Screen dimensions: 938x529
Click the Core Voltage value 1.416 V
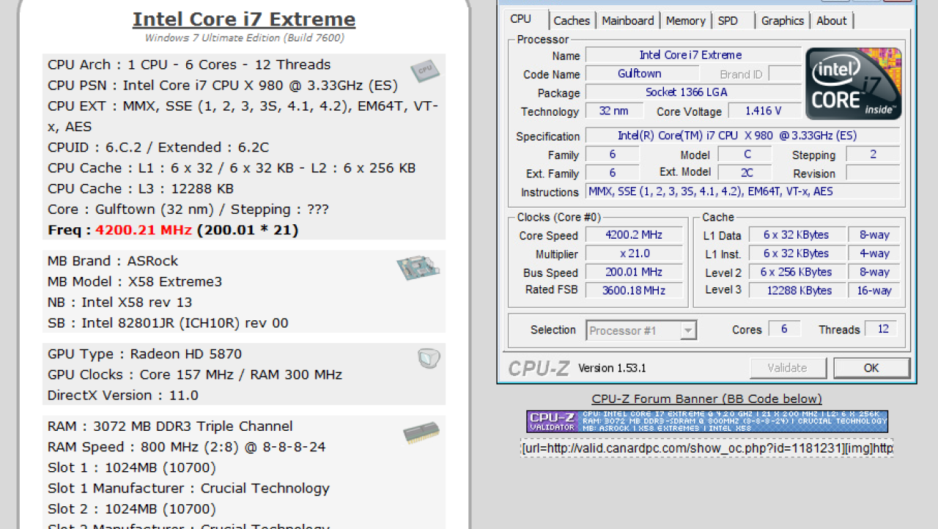[763, 111]
